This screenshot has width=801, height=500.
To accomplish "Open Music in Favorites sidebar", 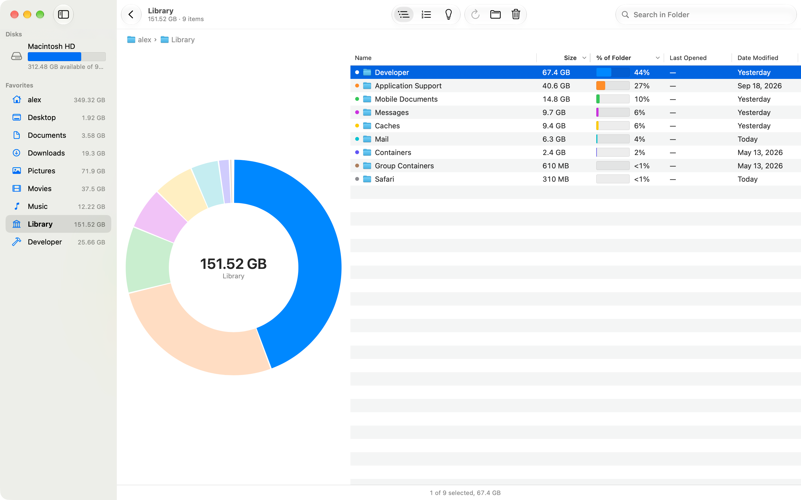I will point(58,206).
